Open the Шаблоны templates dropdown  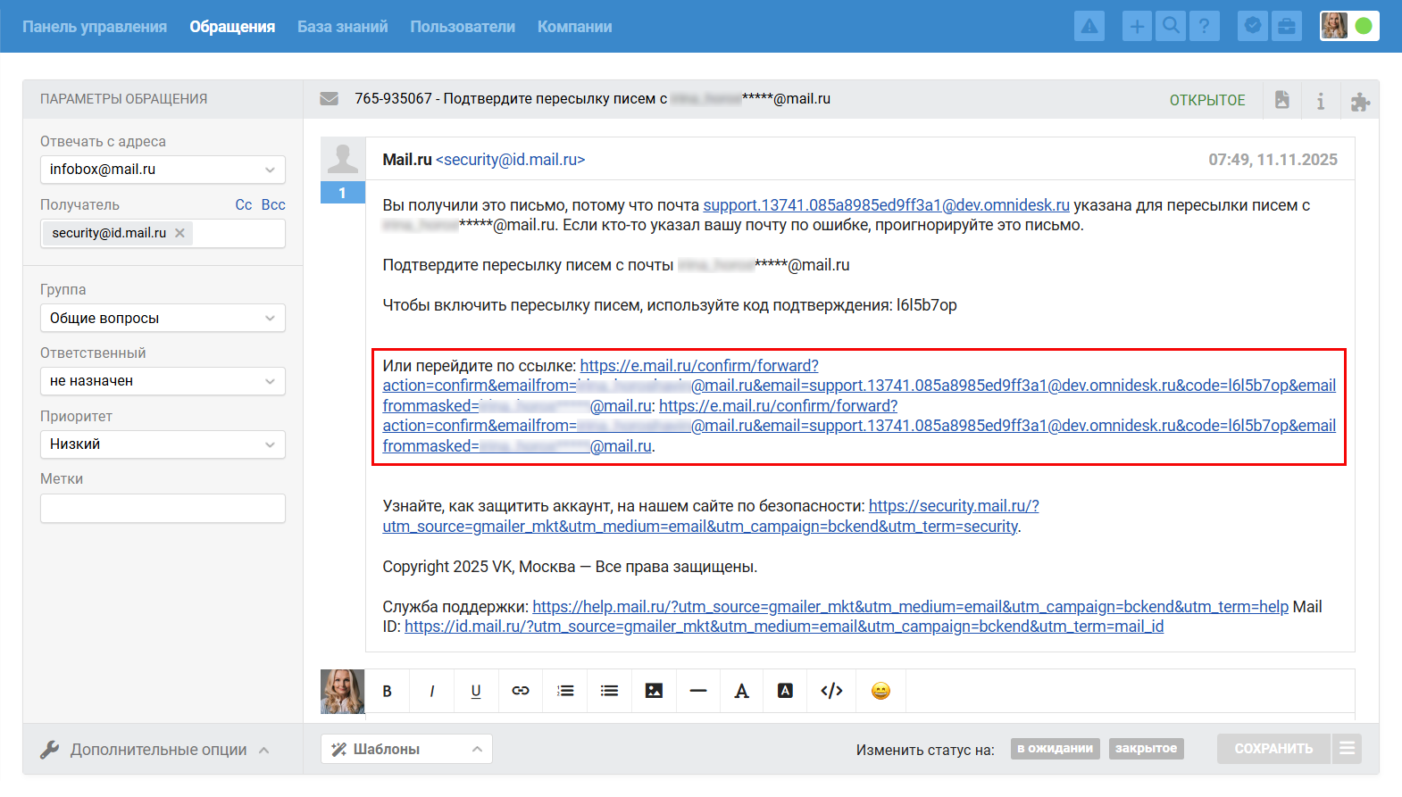(x=406, y=749)
